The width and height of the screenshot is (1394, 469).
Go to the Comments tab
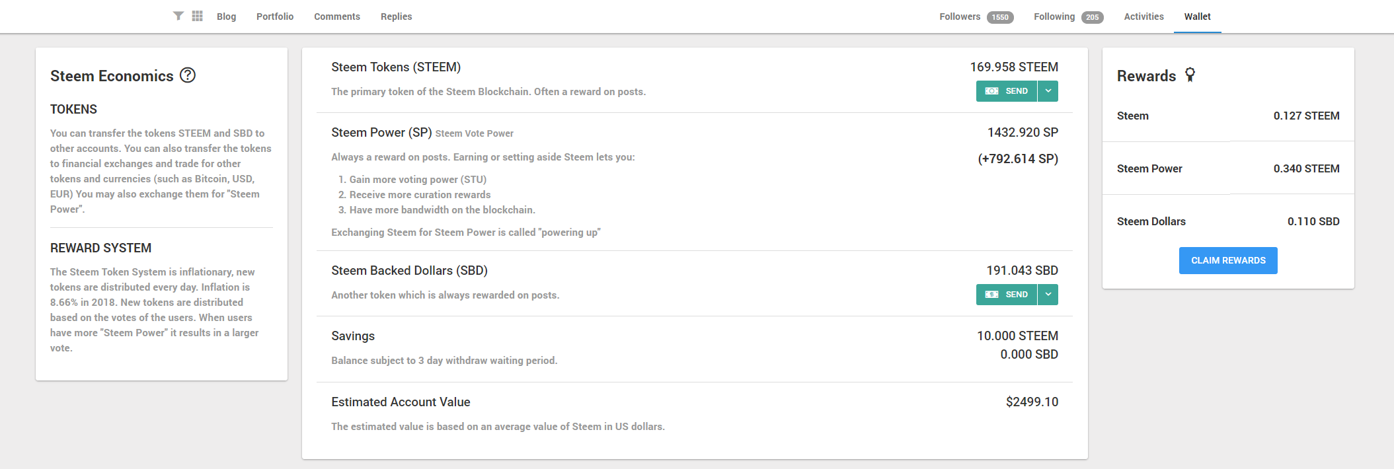tap(337, 17)
